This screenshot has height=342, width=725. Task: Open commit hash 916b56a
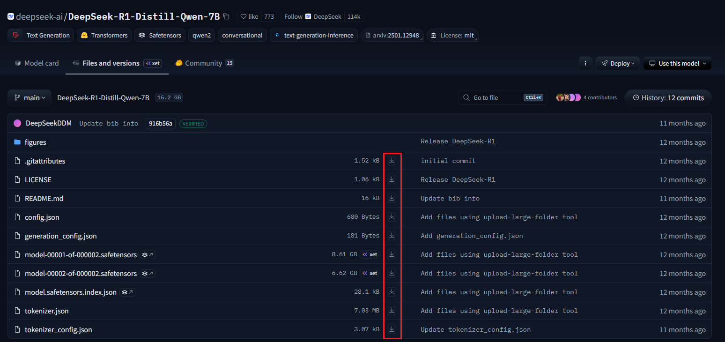(160, 123)
